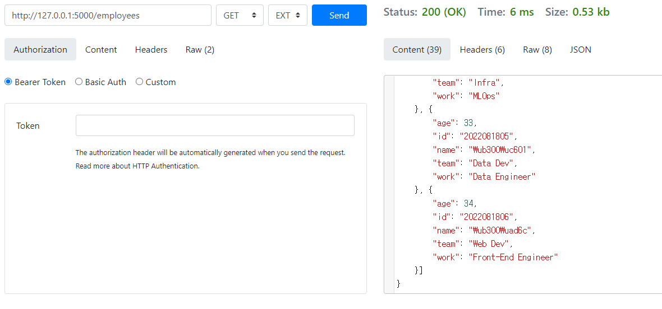
Task: Choose the Basic Auth radio option
Action: [79, 82]
